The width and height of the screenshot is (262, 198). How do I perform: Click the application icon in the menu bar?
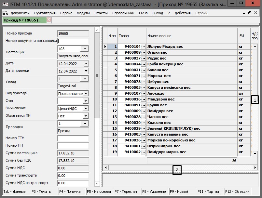5,13
